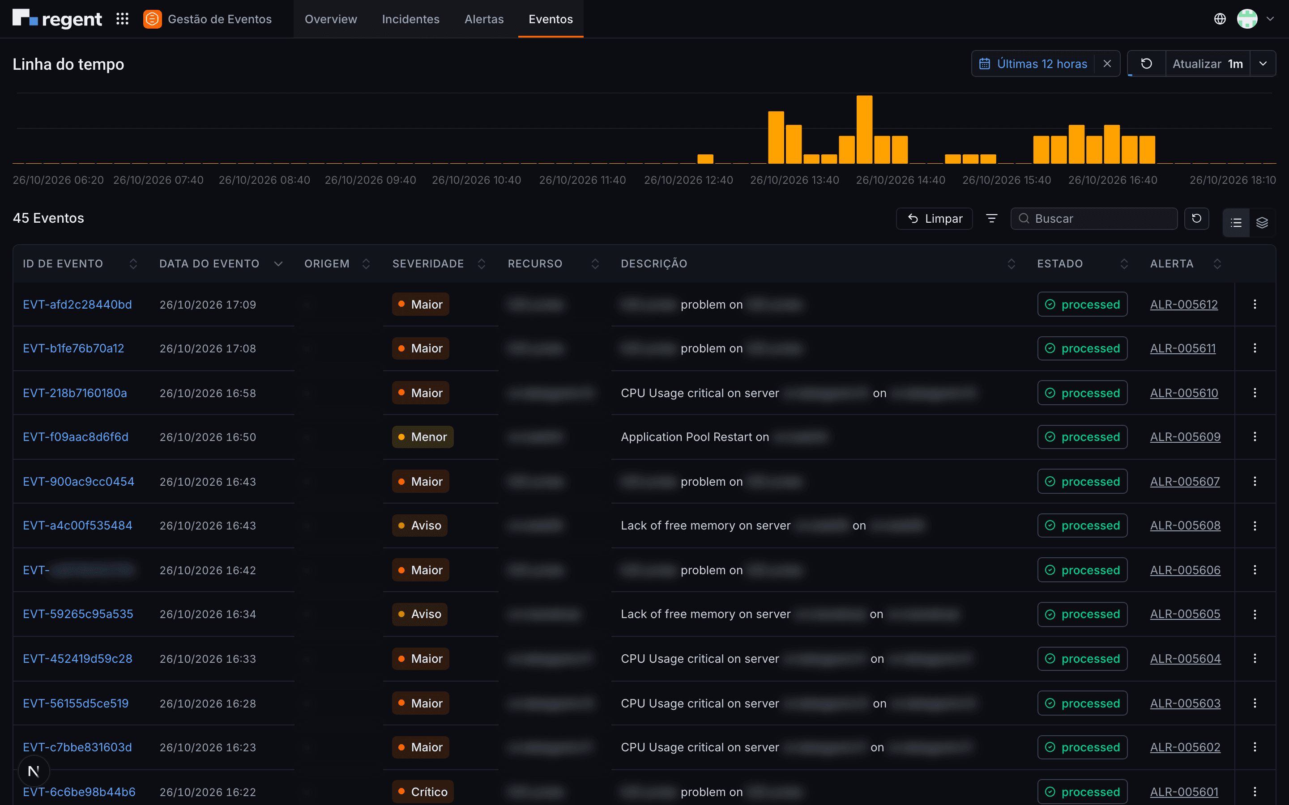Image resolution: width=1289 pixels, height=805 pixels.
Task: Open row actions for ALR-005608
Action: [x=1255, y=525]
